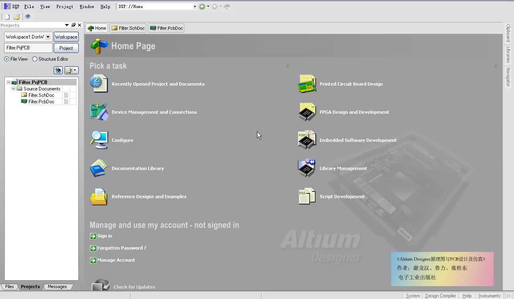Click the green navigate Back icon

point(202,6)
